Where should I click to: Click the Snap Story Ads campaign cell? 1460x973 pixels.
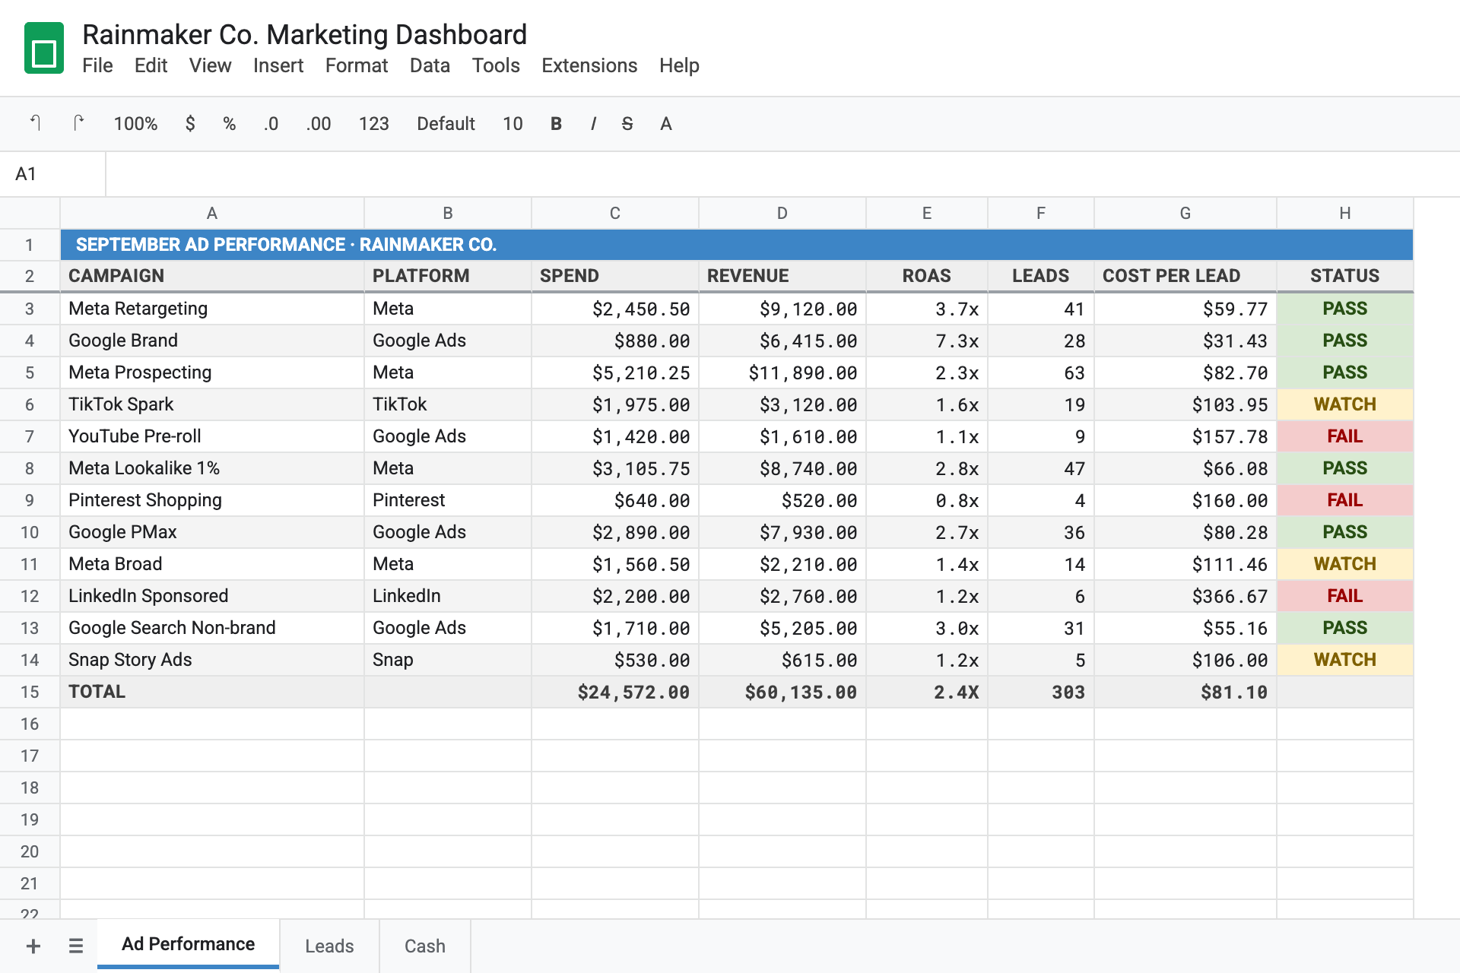point(212,660)
